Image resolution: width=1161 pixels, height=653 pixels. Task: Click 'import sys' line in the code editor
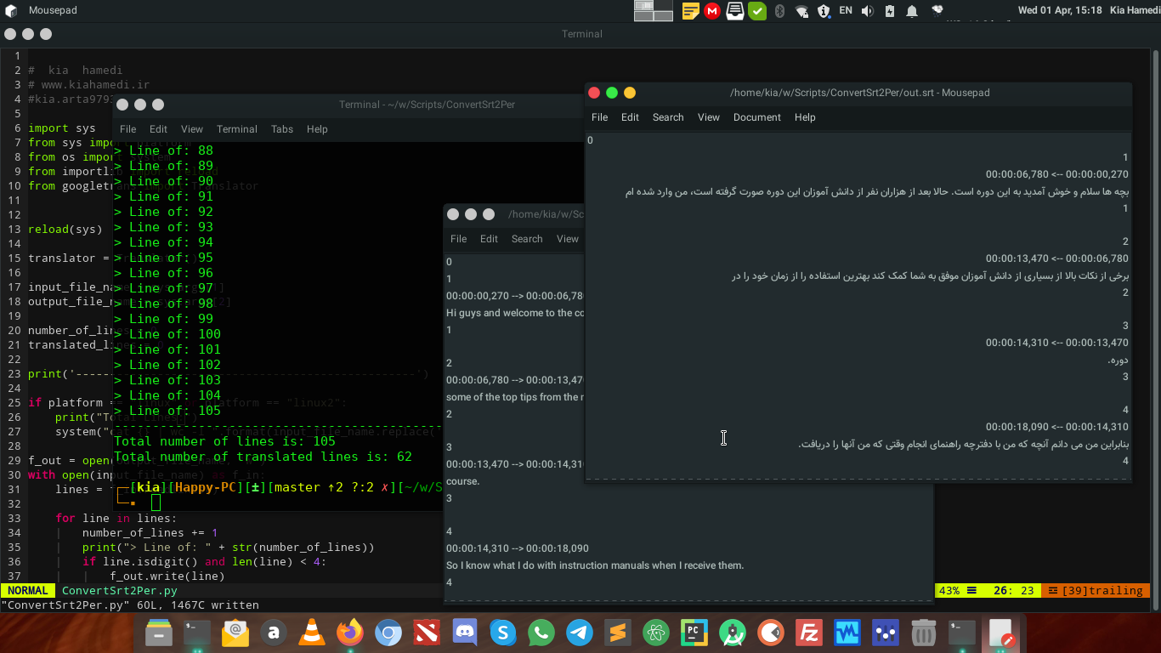click(x=61, y=128)
